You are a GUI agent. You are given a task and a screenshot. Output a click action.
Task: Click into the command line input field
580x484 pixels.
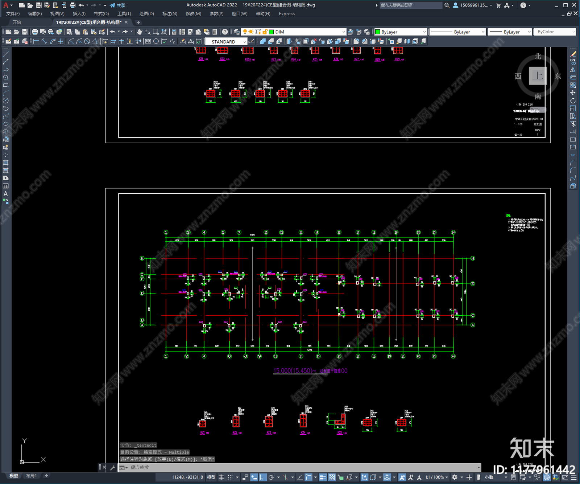pos(304,467)
